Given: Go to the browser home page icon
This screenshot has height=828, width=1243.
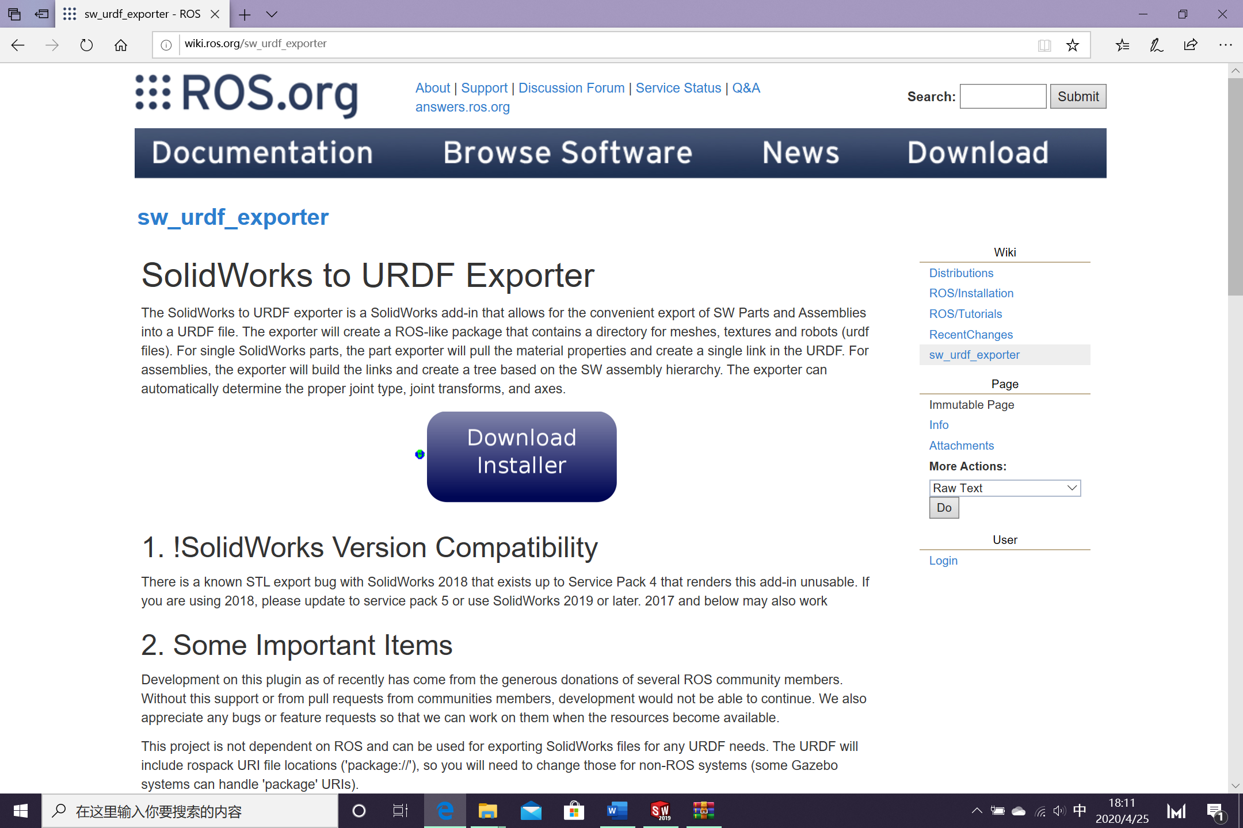Looking at the screenshot, I should pyautogui.click(x=121, y=45).
